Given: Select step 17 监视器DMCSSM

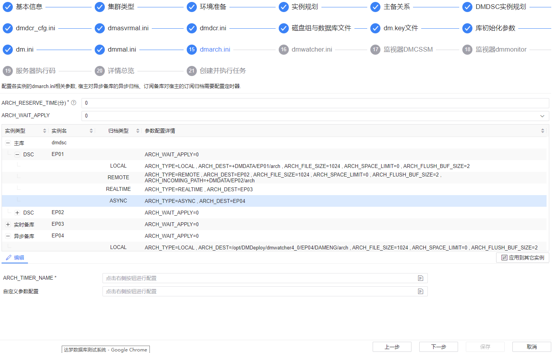Looking at the screenshot, I should coord(402,50).
